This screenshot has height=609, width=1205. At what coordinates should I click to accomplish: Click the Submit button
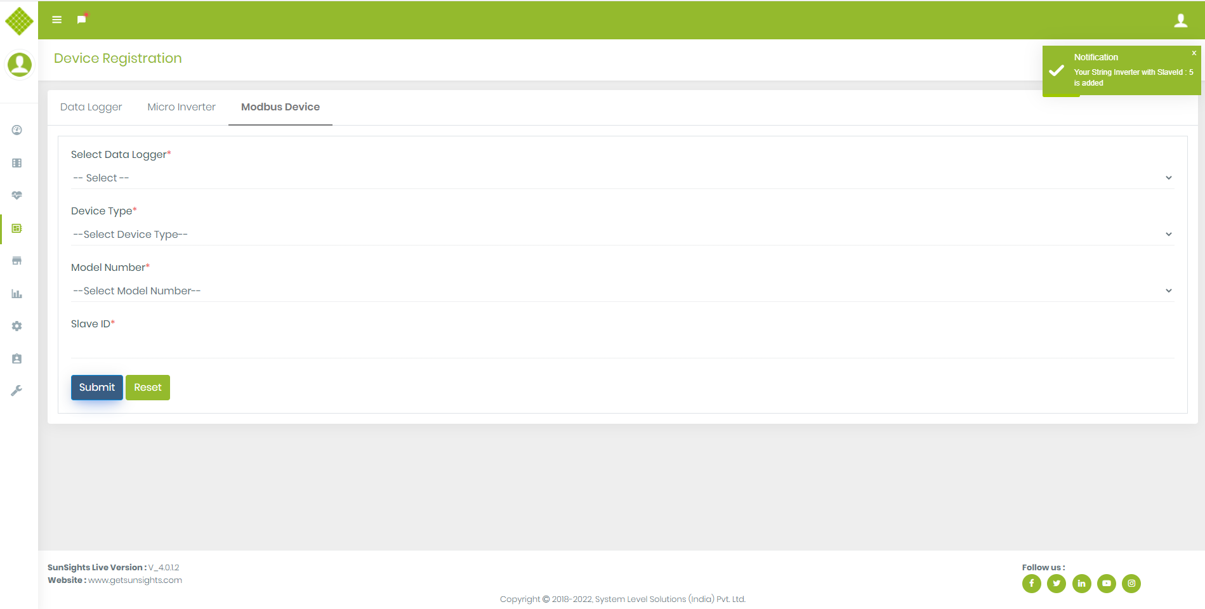click(x=97, y=388)
